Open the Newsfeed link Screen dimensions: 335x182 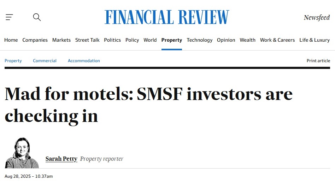click(317, 18)
